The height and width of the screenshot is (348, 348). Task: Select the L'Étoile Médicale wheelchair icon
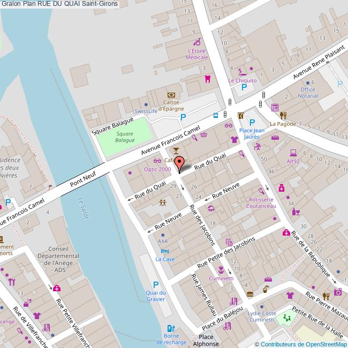click(197, 42)
